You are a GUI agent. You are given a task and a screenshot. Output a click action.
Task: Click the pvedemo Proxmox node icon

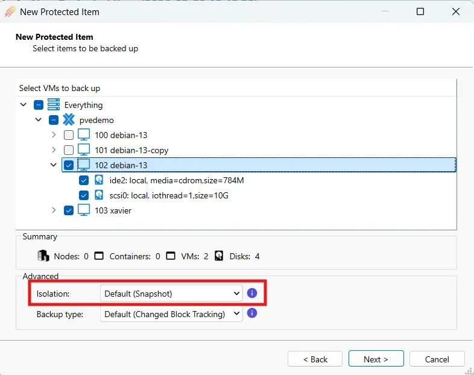[69, 120]
